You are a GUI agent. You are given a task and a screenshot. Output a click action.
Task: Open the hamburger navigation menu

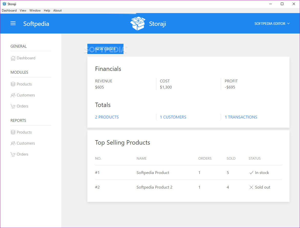coord(13,23)
